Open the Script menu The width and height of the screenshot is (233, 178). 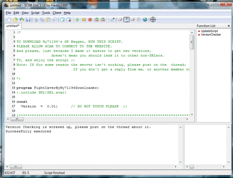[35, 13]
